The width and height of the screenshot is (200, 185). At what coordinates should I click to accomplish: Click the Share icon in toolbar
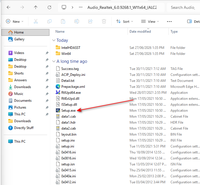point(90,21)
